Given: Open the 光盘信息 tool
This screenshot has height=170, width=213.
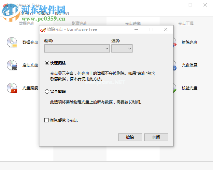Looking at the screenshot, I should point(189,65).
